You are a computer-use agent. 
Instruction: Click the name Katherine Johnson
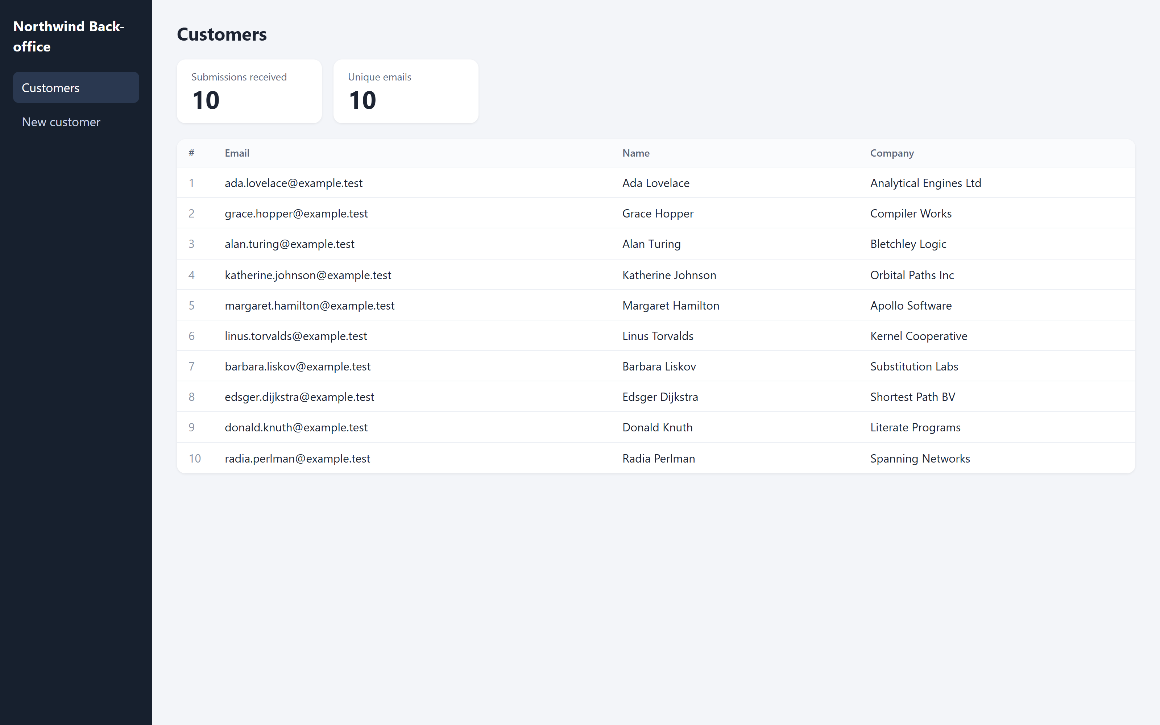coord(669,275)
